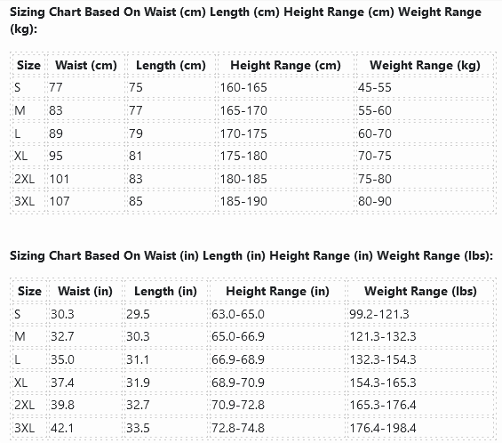Select height range 68.9-70.9 cell
The width and height of the screenshot is (502, 443).
tap(238, 383)
